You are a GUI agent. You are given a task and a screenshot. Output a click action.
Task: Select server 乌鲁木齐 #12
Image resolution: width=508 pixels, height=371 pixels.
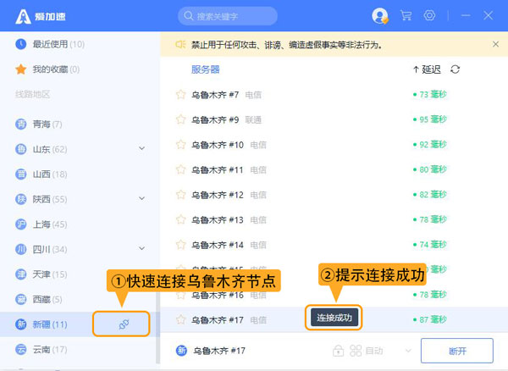(x=334, y=195)
